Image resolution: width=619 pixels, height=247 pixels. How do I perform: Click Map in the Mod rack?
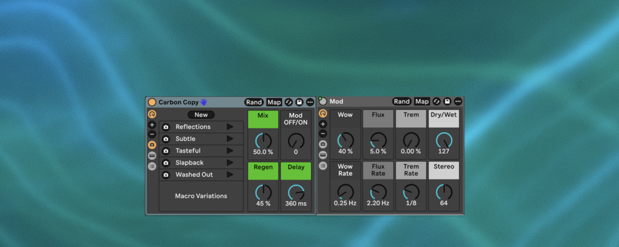[422, 101]
